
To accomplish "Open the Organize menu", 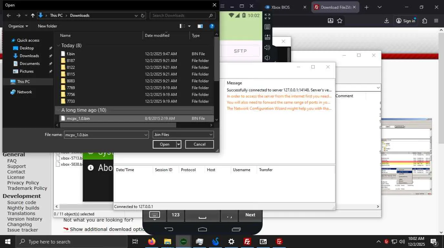I will (x=18, y=26).
